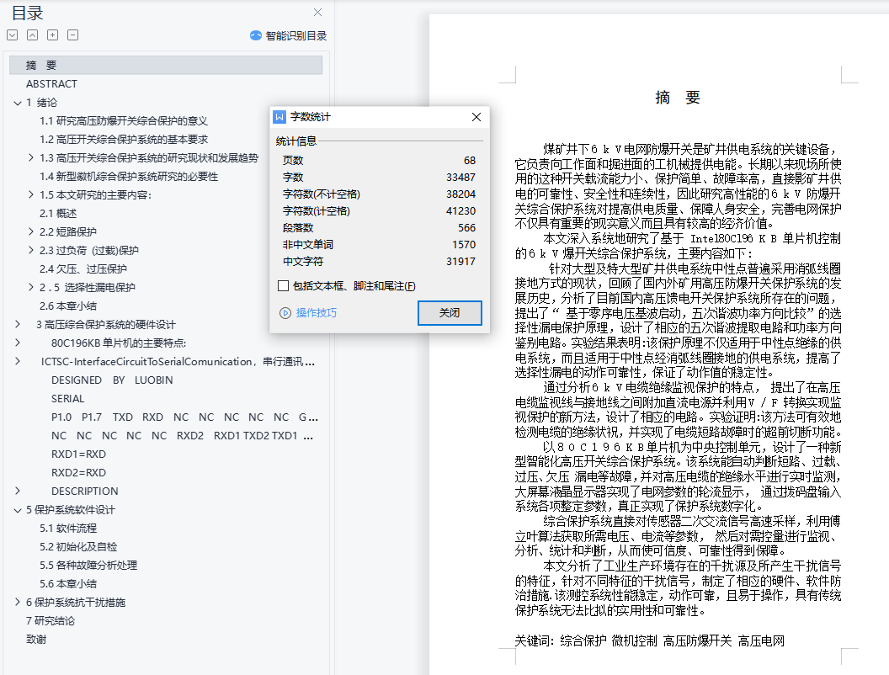This screenshot has height=675, width=889.
Task: Expand chapter 3 高压综合保护系统的硬件设计
Action: 18,324
